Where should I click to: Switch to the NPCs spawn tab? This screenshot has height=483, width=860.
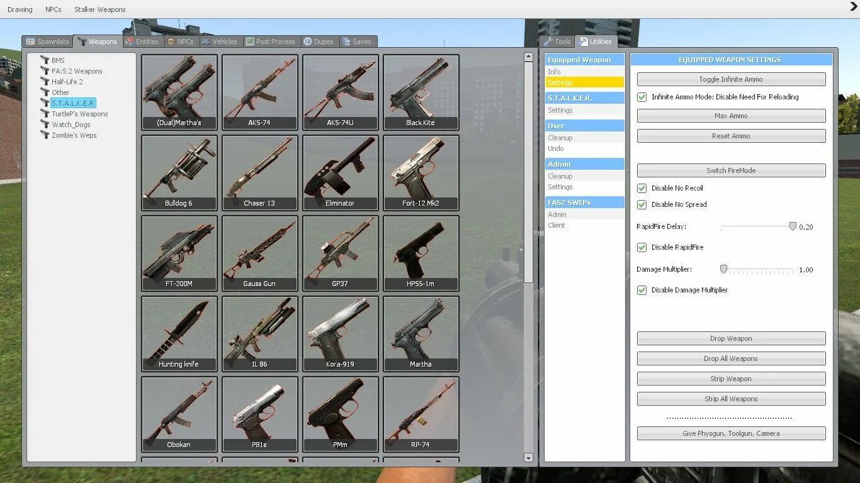click(x=181, y=42)
